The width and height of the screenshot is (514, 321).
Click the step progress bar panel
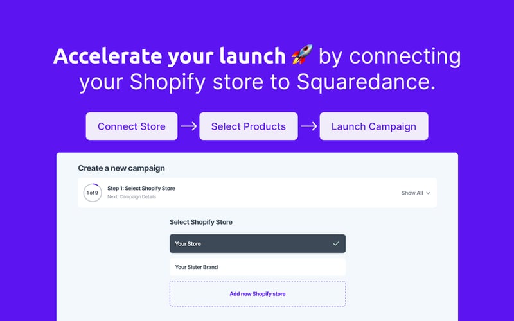click(258, 193)
